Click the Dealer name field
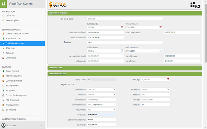Screen dimensions: 207x129 click(x=125, y=42)
